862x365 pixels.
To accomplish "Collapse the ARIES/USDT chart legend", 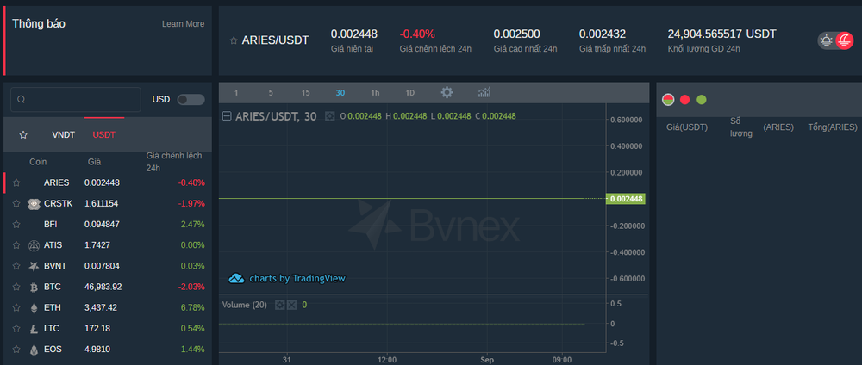I will [x=226, y=116].
